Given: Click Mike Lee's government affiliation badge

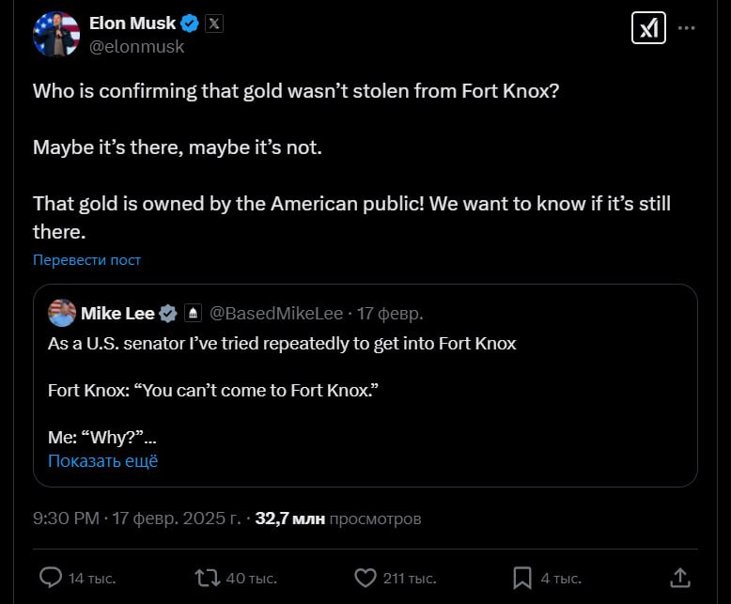Looking at the screenshot, I should [x=193, y=313].
